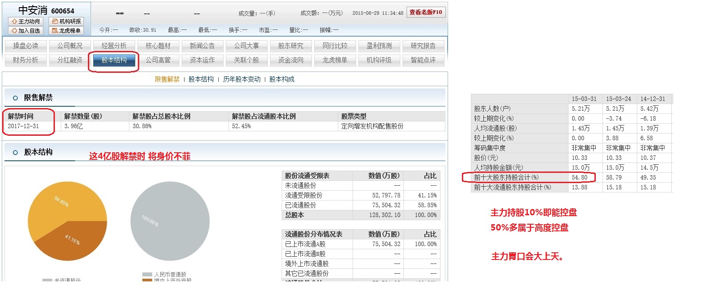Click the gray 100.00% pie chart

pos(170,221)
